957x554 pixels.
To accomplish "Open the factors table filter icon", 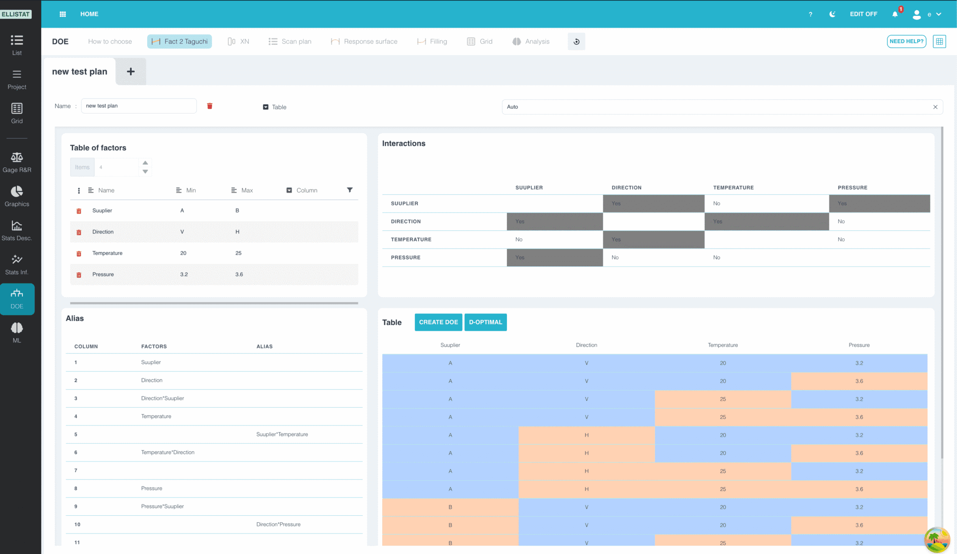I will pos(350,190).
